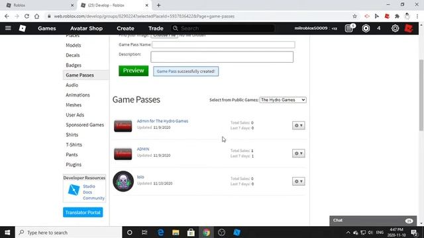Open the lolo game pass link
This screenshot has width=424, height=238.
coord(140,177)
